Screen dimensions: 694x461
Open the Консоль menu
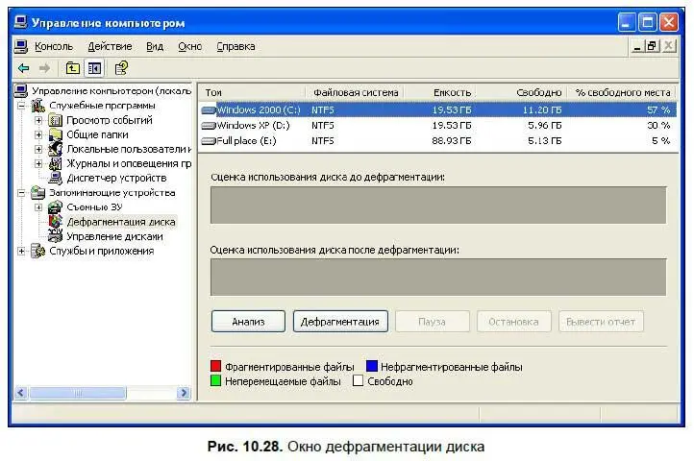pos(54,46)
